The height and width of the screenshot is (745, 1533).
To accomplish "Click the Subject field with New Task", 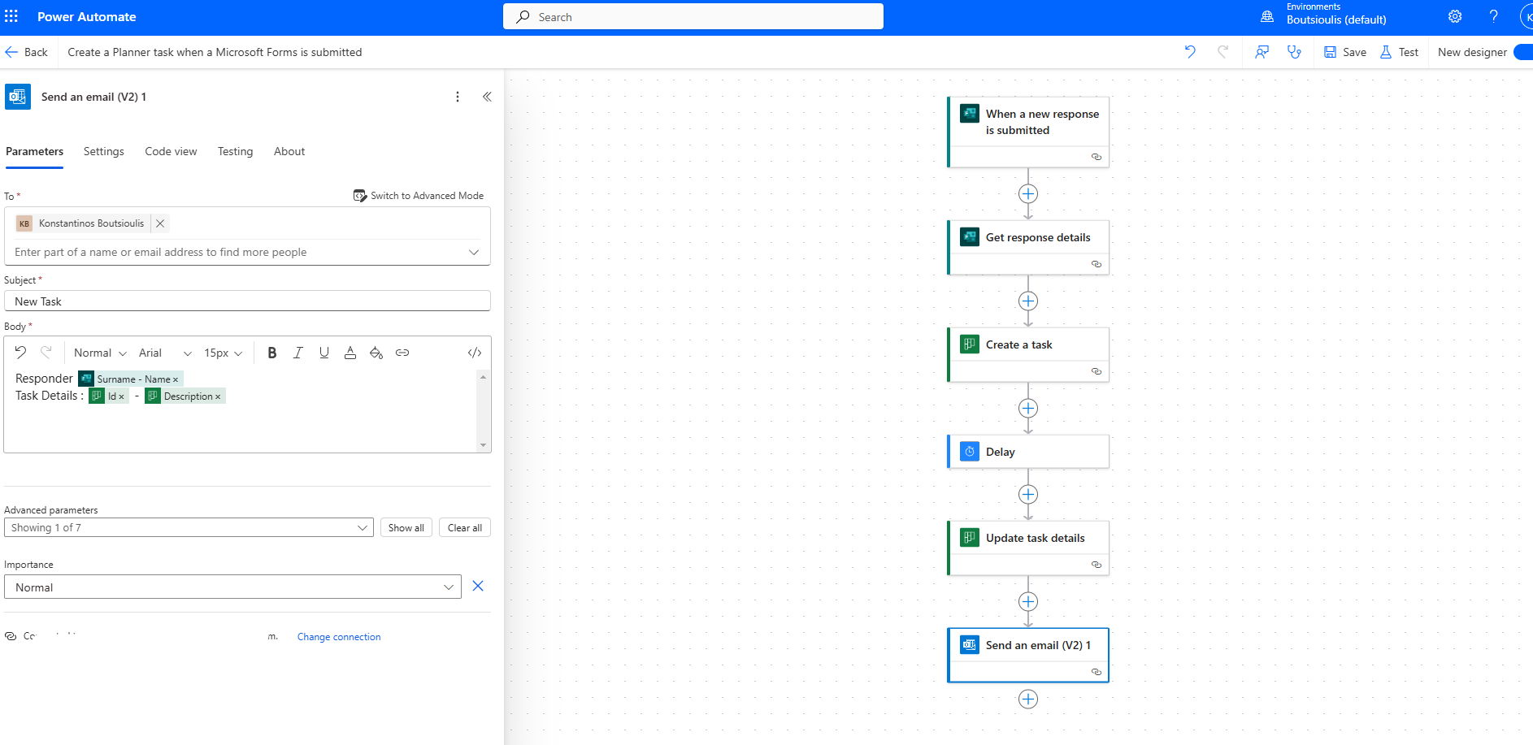I will click(x=247, y=301).
